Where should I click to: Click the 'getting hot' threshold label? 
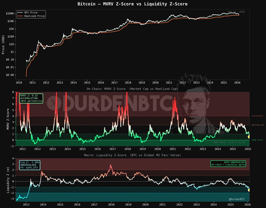258,125
